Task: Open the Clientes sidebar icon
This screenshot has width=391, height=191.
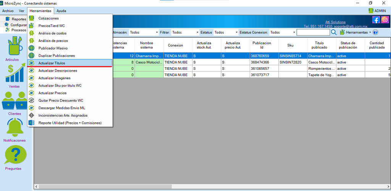Action: coord(15,101)
